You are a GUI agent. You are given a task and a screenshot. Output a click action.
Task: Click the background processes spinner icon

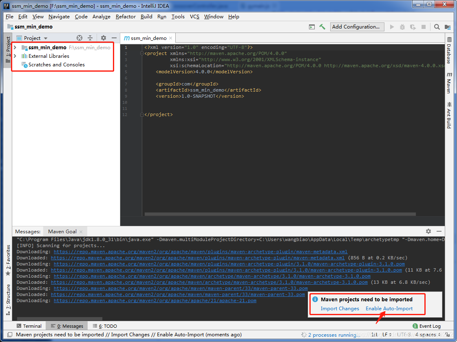(304, 335)
